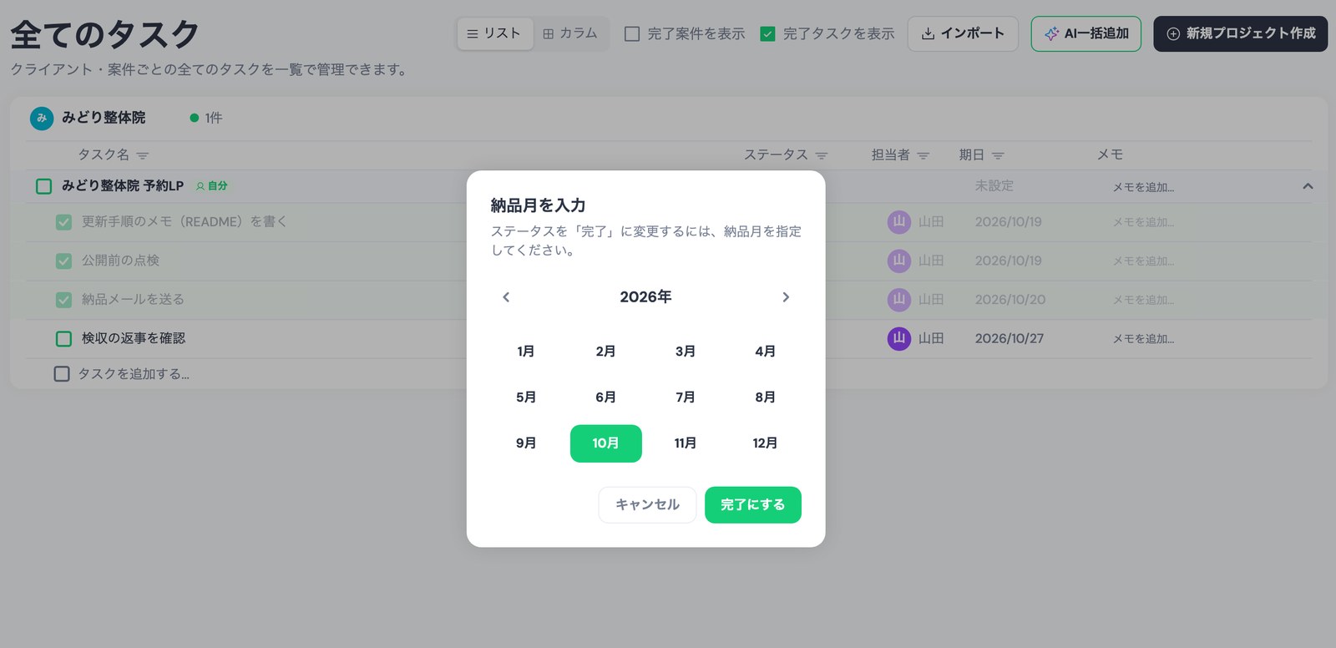Viewport: 1336px width, 648px height.
Task: Open AI一括追加
Action: [1086, 33]
